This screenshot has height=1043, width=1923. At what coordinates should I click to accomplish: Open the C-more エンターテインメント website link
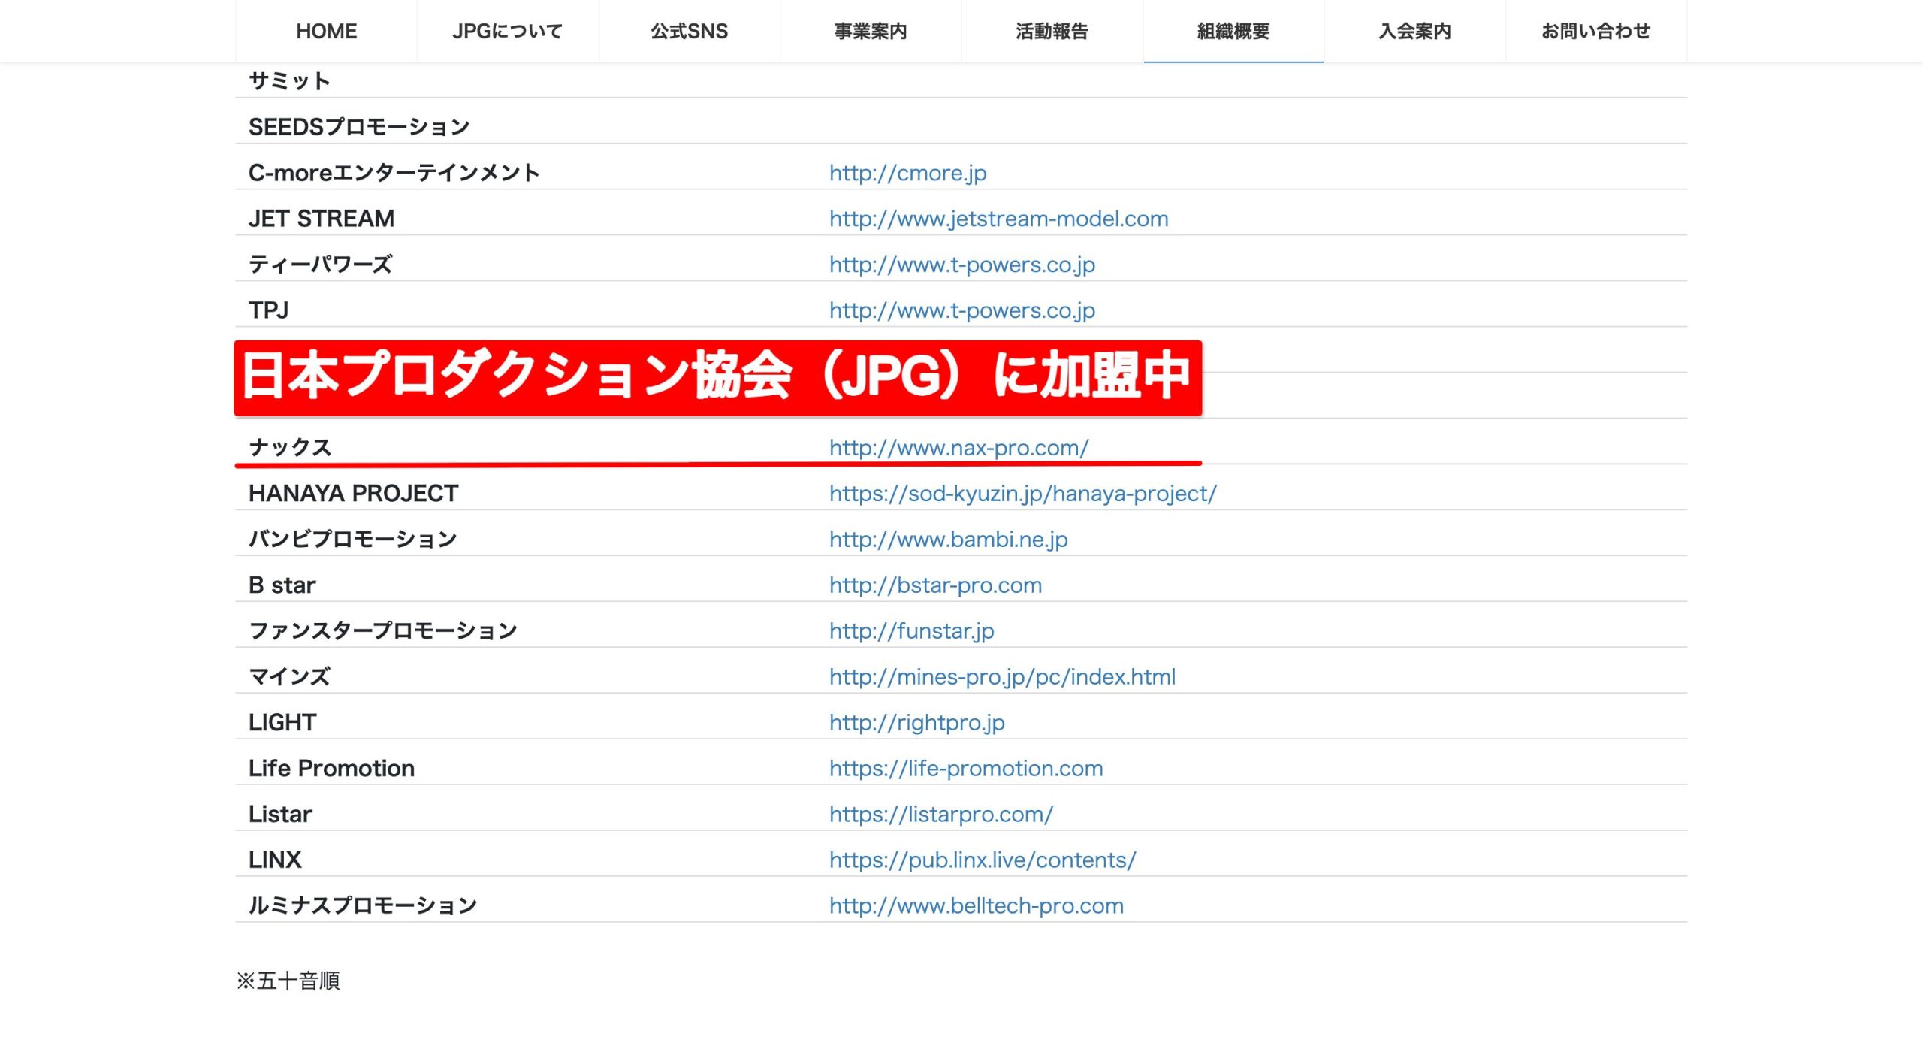[907, 173]
